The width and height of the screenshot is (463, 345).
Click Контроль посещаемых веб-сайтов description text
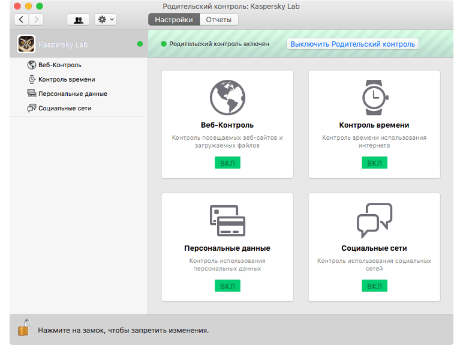227,142
